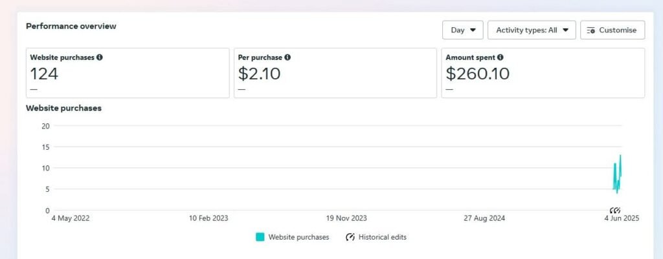Click the 4 Jun 2025 axis label
663x259 pixels.
(621, 218)
